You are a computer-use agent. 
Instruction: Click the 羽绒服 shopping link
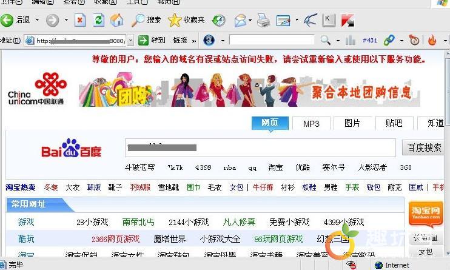pyautogui.click(x=140, y=187)
